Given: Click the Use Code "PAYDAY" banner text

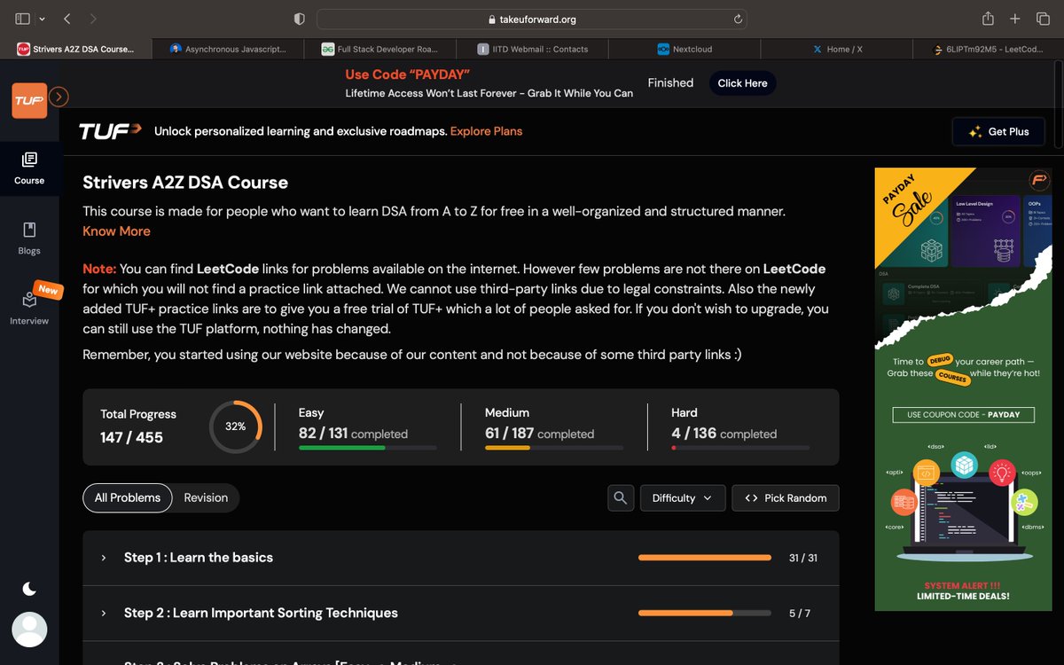Looking at the screenshot, I should 407,74.
